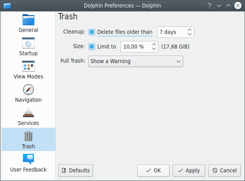This screenshot has width=245, height=181.
Task: Open the General settings folder icon
Action: click(28, 20)
